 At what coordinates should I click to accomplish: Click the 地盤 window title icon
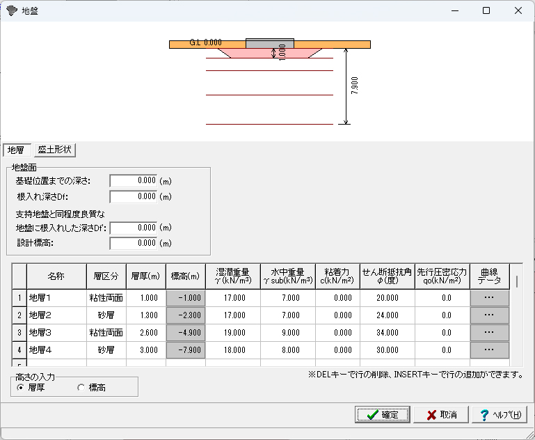click(x=12, y=10)
